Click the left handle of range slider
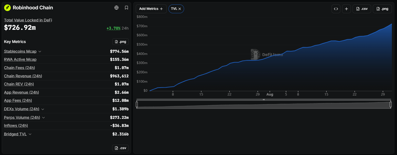397x155 pixels. [137, 104]
